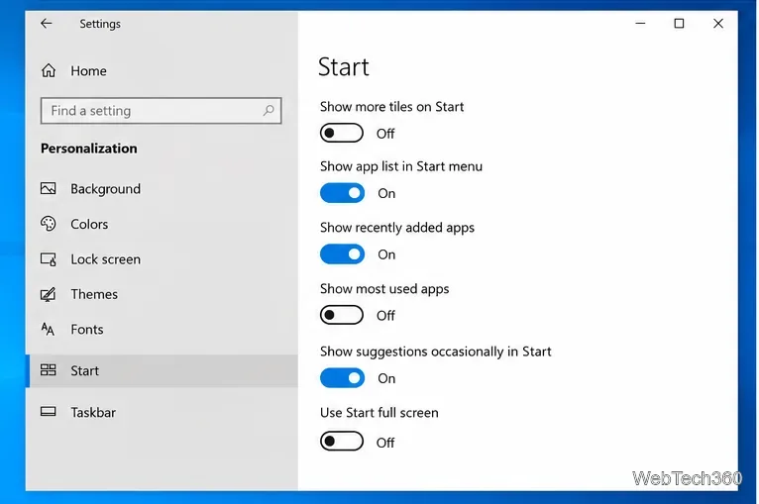Click the Personalization heading
Viewport: 759px width, 504px height.
point(88,148)
